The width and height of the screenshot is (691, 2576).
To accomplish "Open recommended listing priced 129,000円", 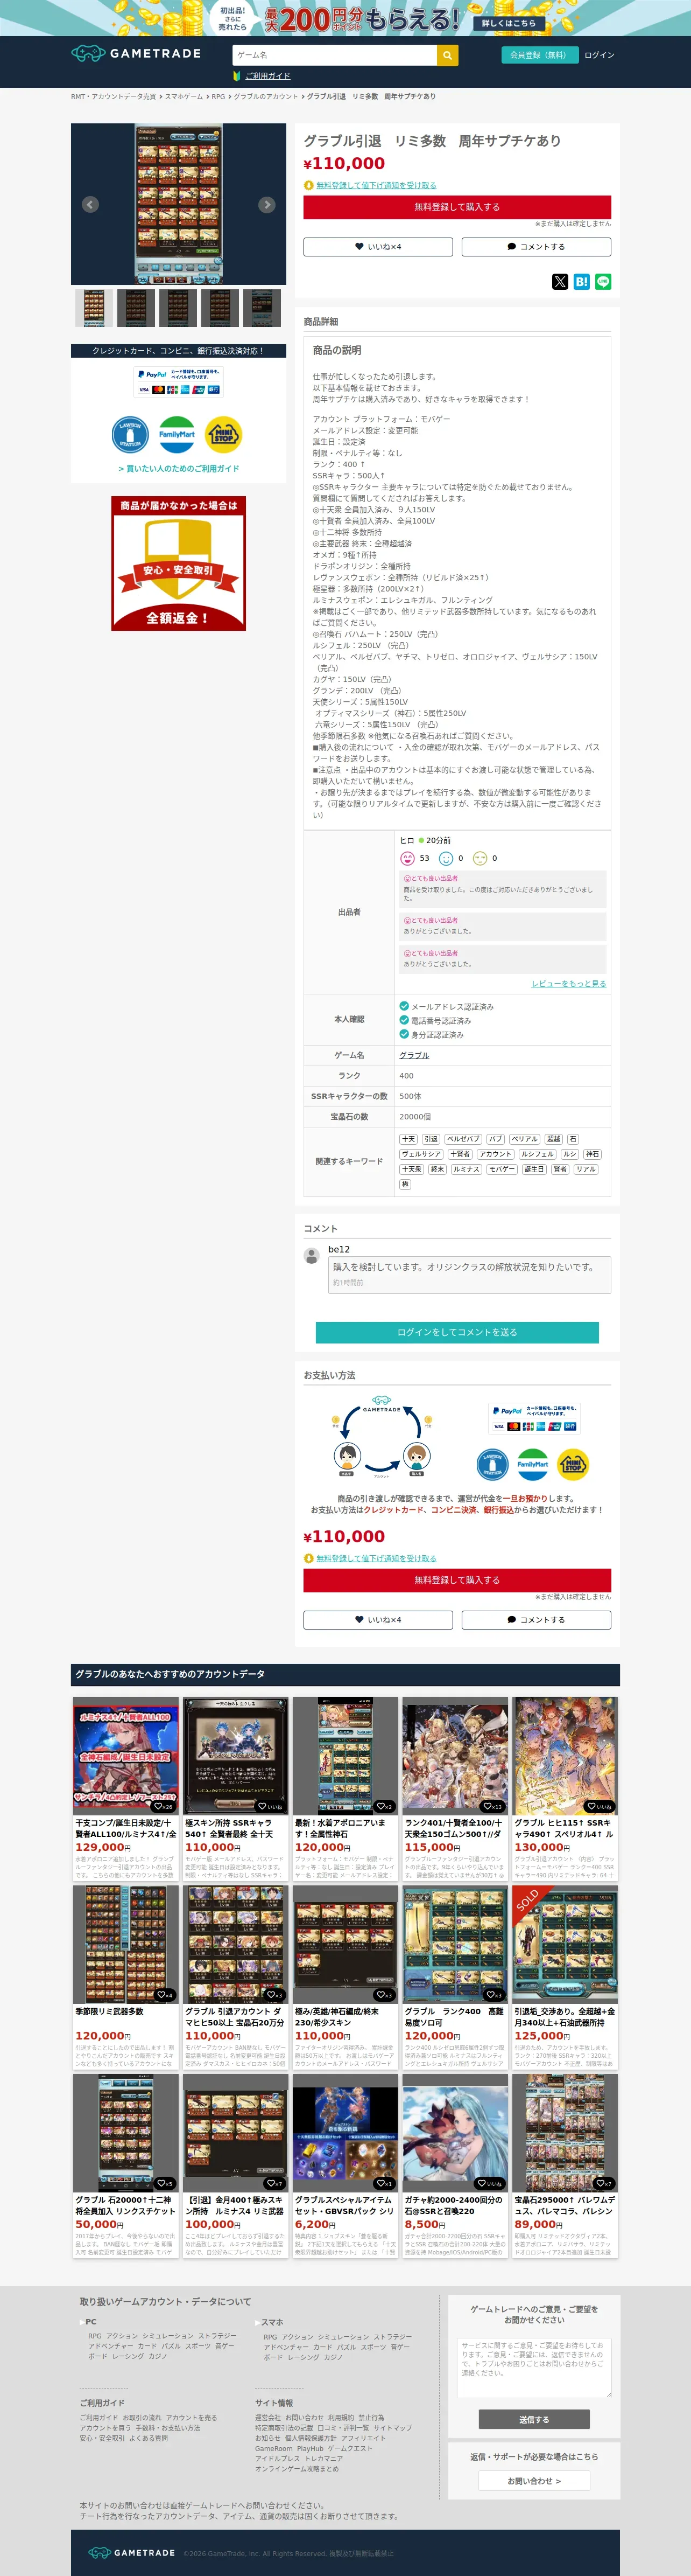I will coord(126,1789).
